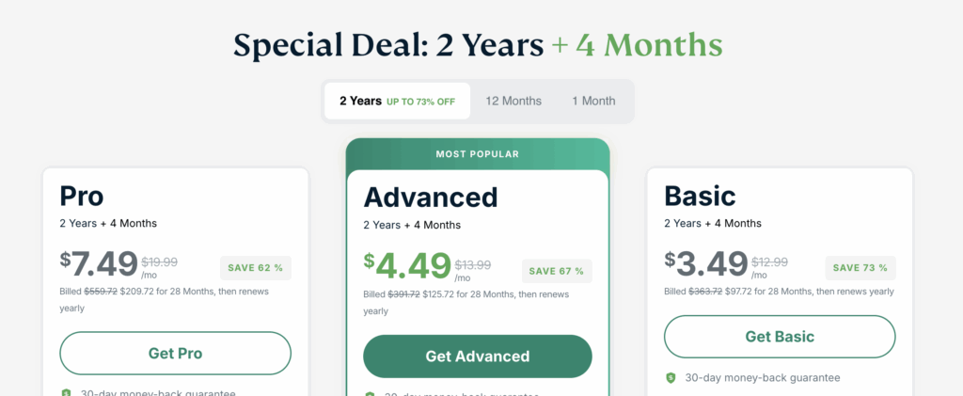
Task: Switch to the 1 Month plan tab
Action: (593, 102)
